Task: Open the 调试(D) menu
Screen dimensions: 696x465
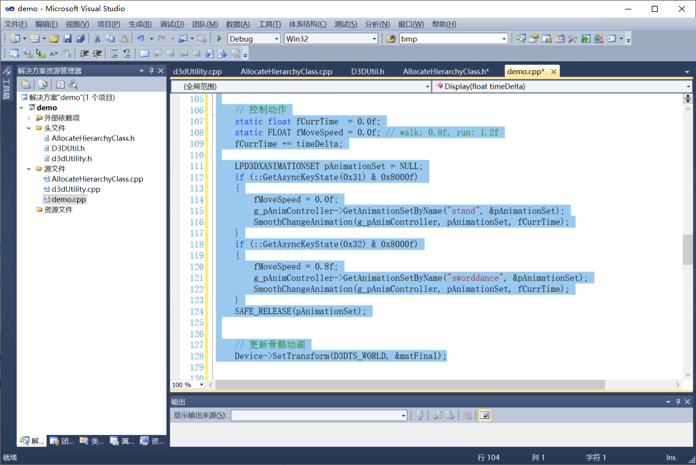Action: [171, 24]
